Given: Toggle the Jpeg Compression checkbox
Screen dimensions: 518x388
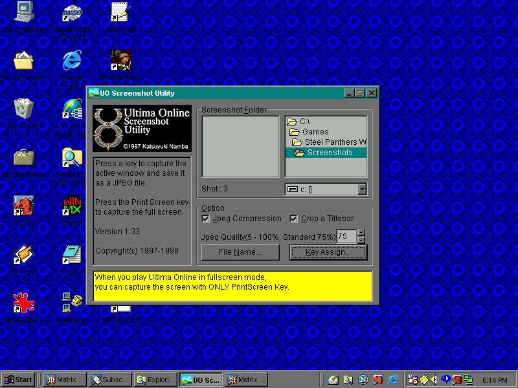Looking at the screenshot, I should click(x=205, y=219).
